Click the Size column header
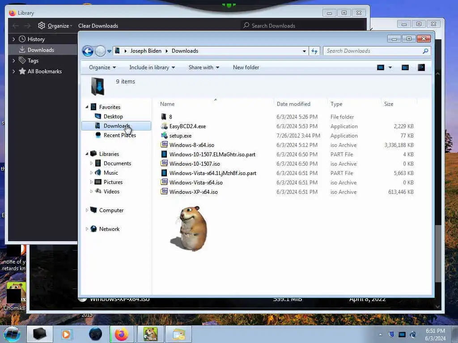 399,104
